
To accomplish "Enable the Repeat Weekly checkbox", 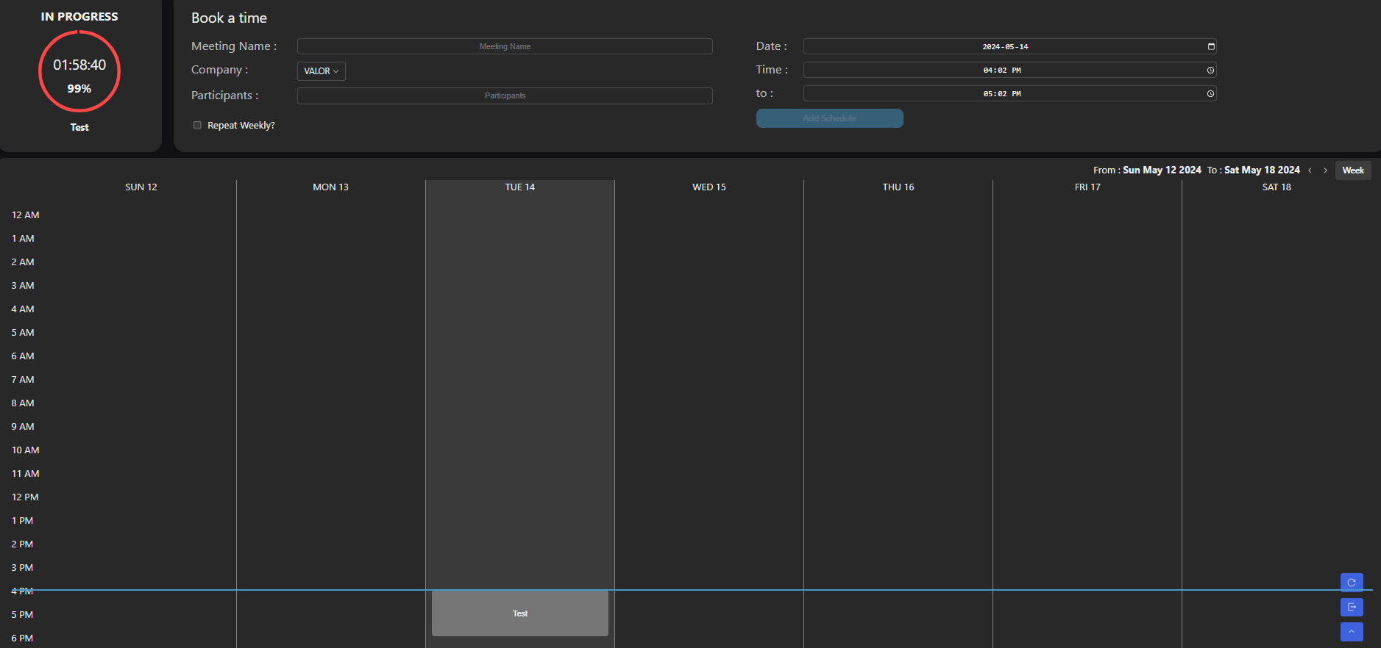I will [x=197, y=125].
